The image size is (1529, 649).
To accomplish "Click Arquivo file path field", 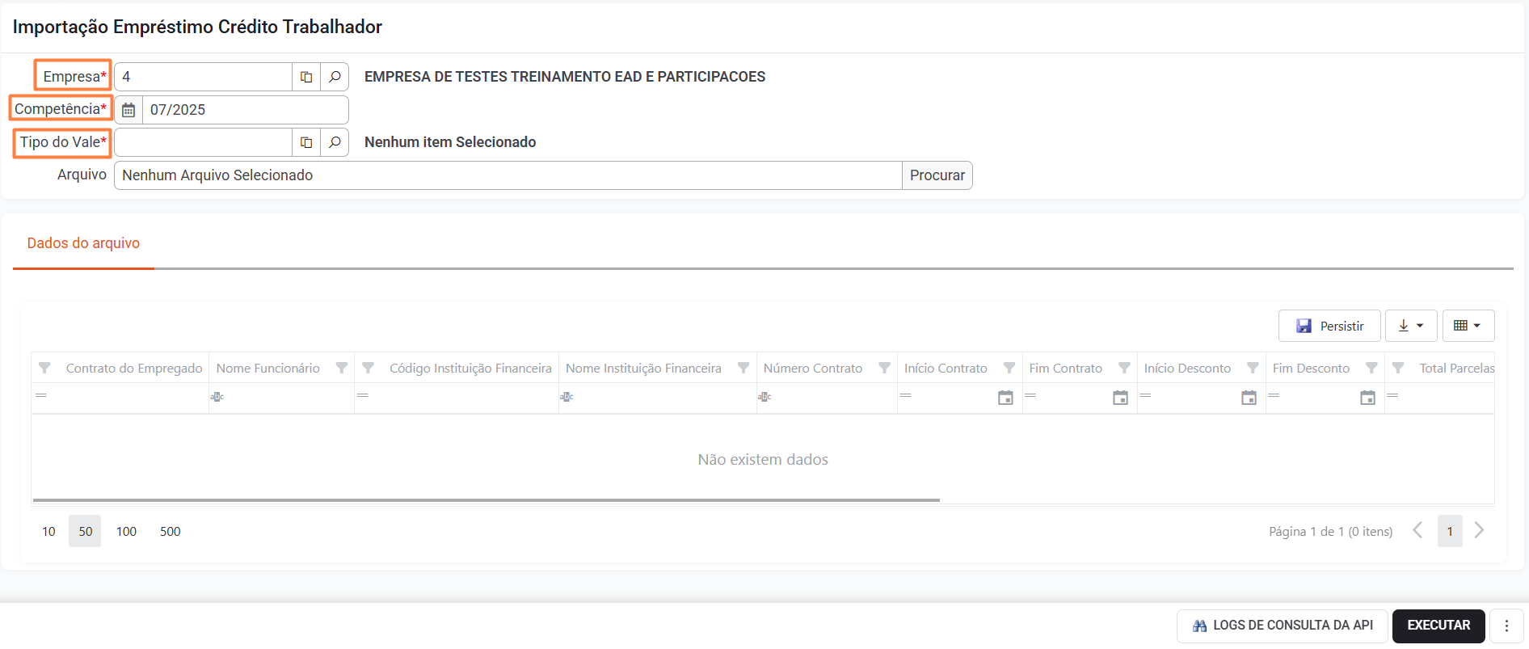I will point(508,175).
